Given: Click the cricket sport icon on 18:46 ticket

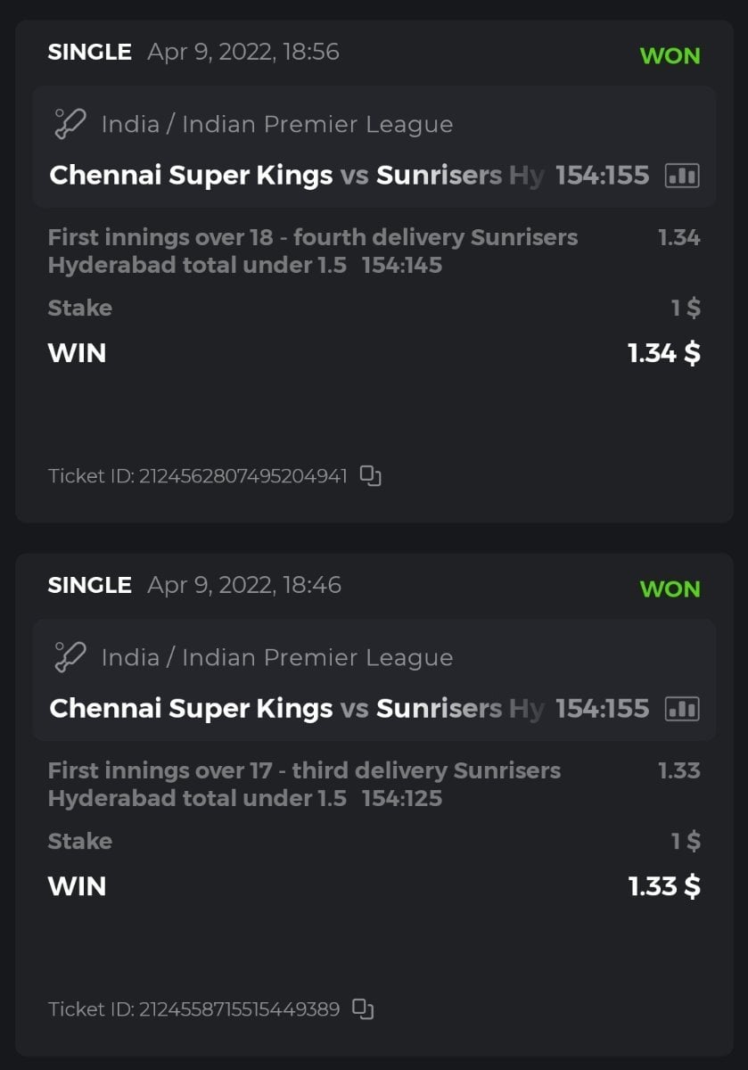Looking at the screenshot, I should click(69, 657).
